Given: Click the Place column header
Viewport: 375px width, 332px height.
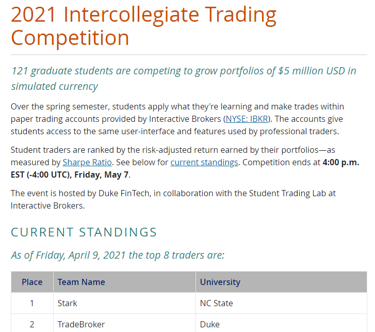Looking at the screenshot, I should 32,282.
